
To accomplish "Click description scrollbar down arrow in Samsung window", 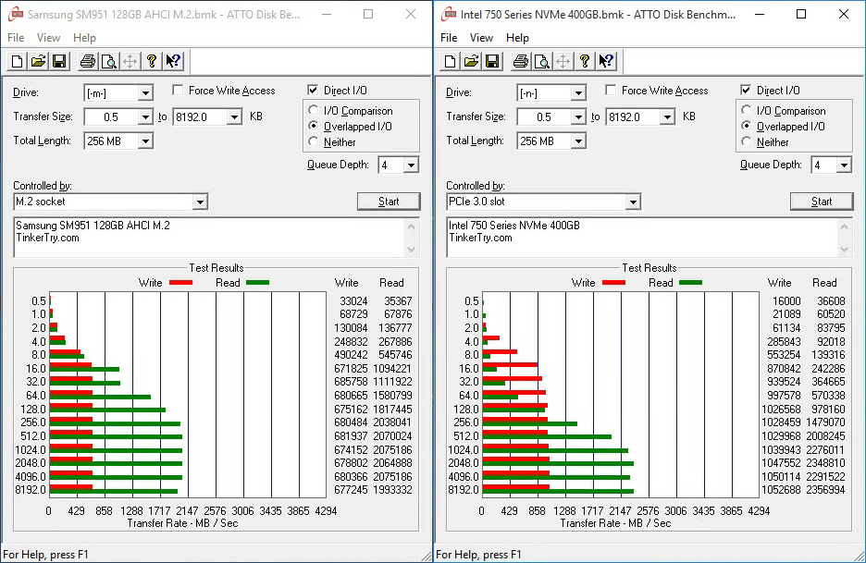I will (x=412, y=250).
